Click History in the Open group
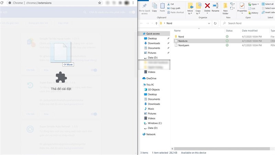Image resolution: width=275 pixels, height=155 pixels. coord(253,13)
